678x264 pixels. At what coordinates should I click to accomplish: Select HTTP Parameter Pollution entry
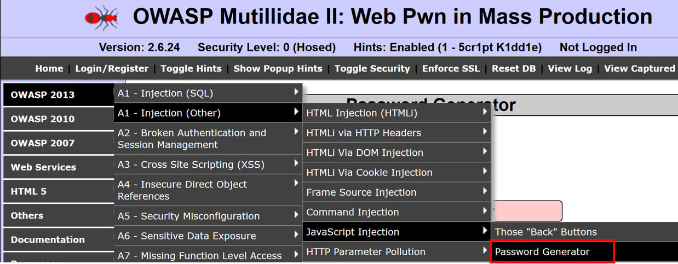point(397,251)
